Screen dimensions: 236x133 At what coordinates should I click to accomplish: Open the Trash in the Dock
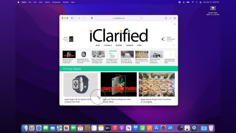211,128
